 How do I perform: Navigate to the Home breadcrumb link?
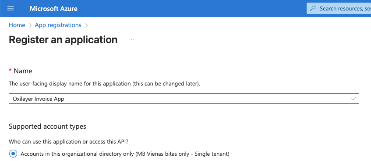click(x=17, y=25)
